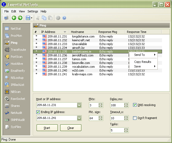Viewport: 172px width, 143px height.
Task: Open the Shares tool
Action: point(12,106)
